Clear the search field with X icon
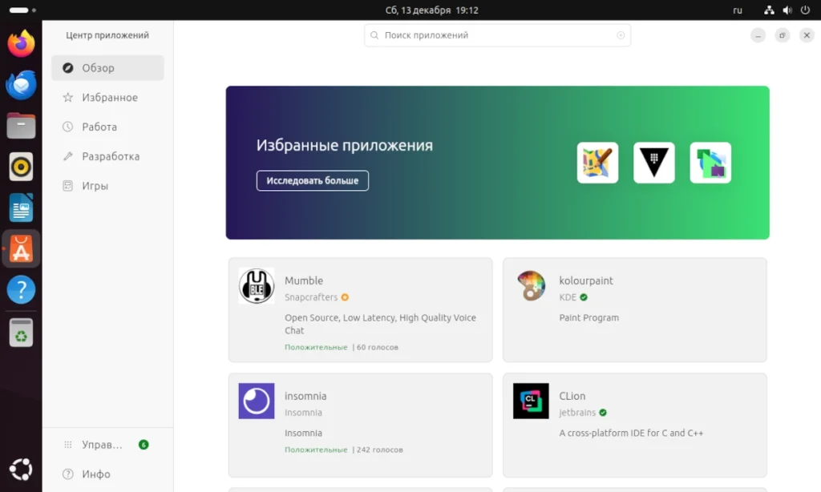The image size is (821, 492). 621,35
